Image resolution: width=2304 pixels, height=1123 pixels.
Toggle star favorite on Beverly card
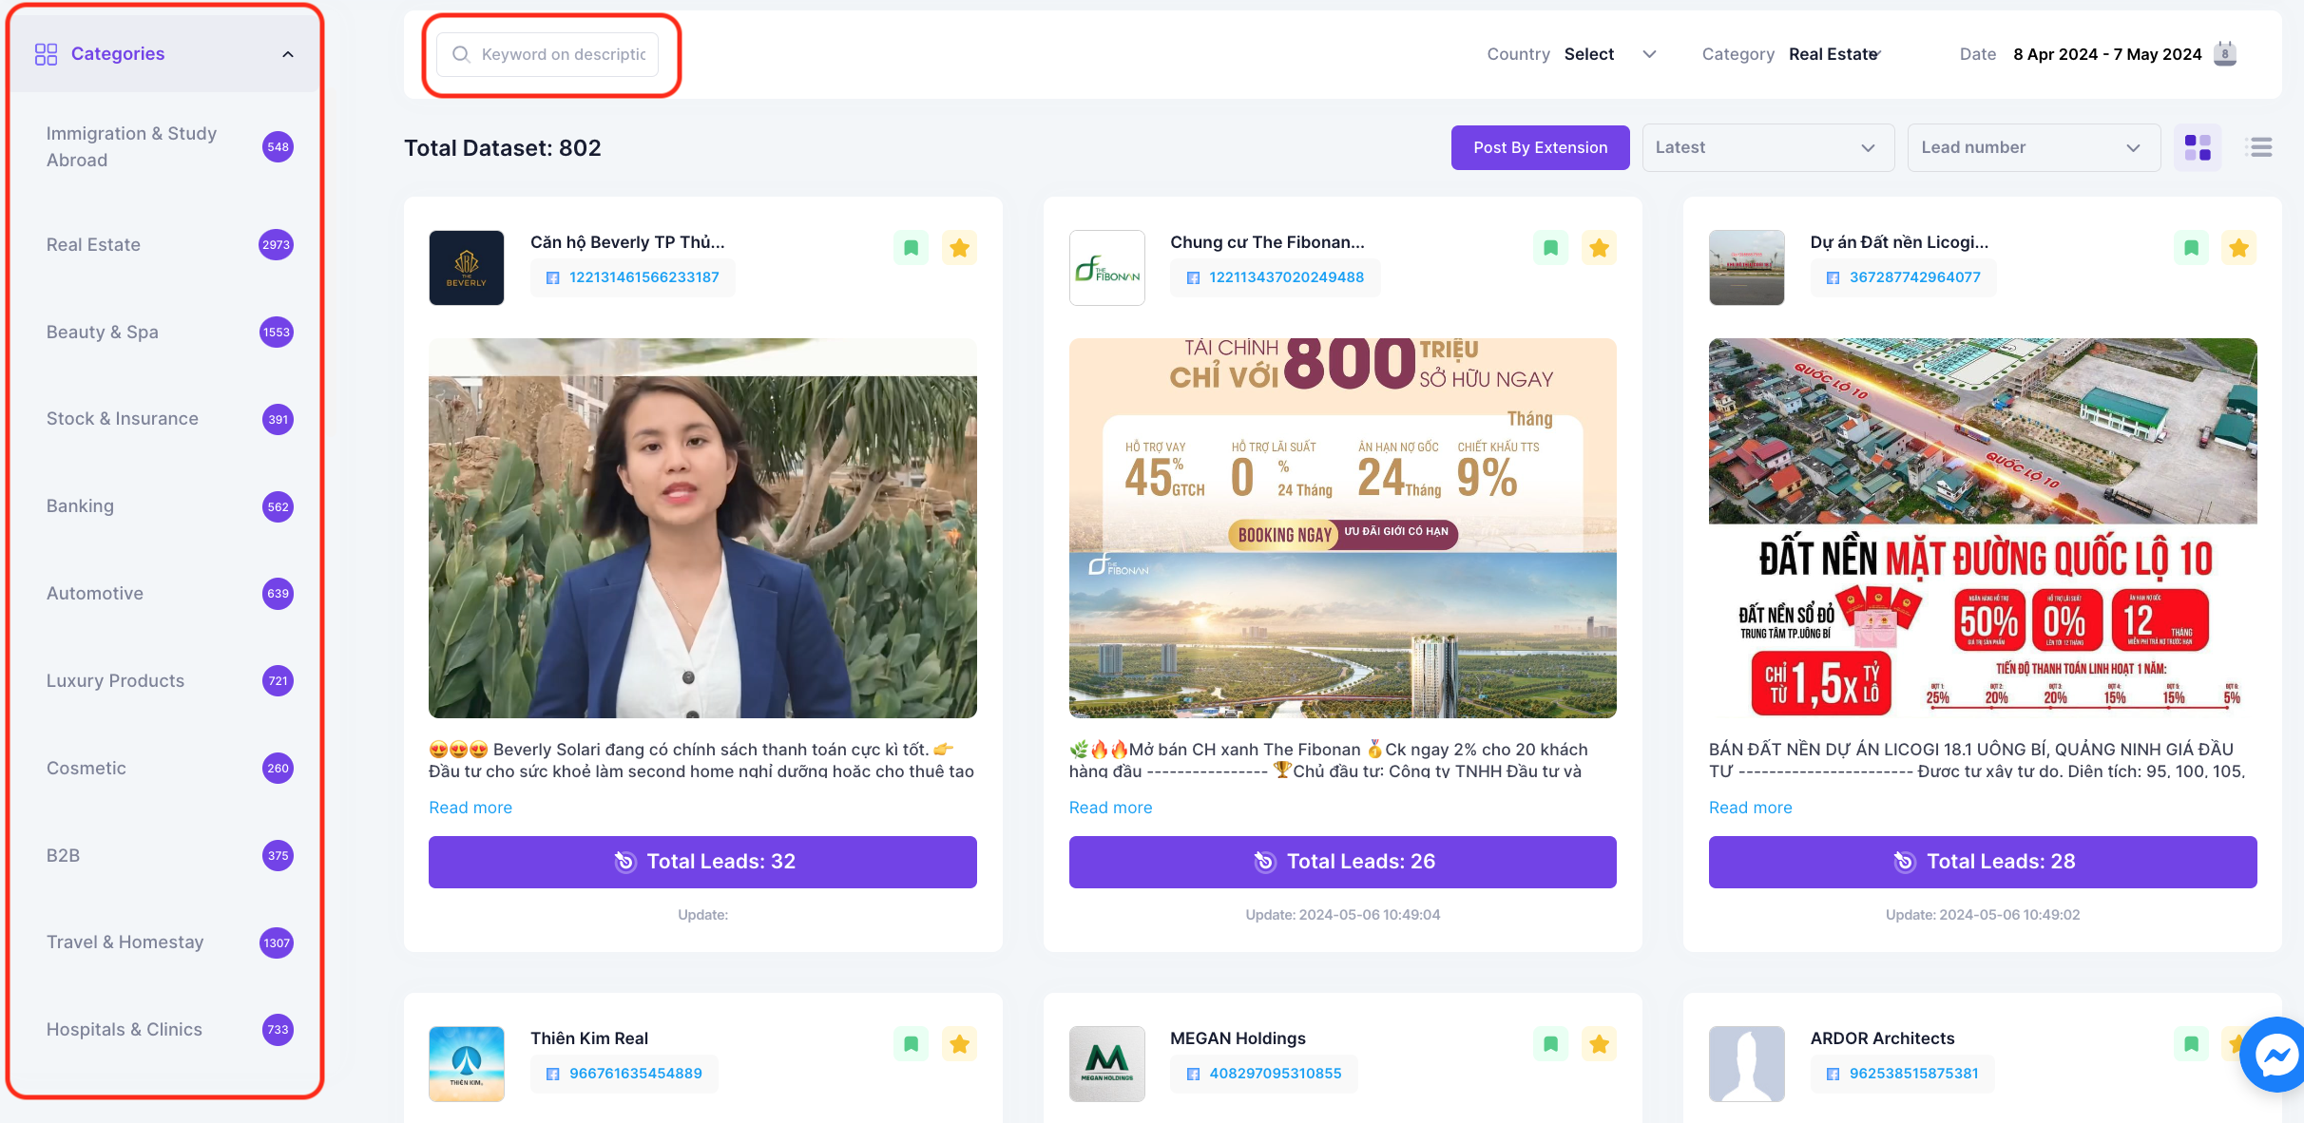[959, 248]
